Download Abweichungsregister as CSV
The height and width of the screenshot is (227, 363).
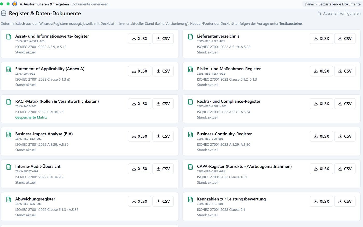point(163,201)
